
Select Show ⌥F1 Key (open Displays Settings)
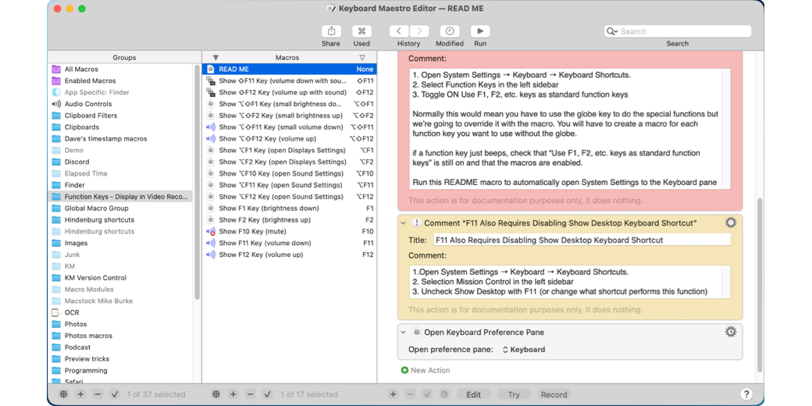click(290, 150)
